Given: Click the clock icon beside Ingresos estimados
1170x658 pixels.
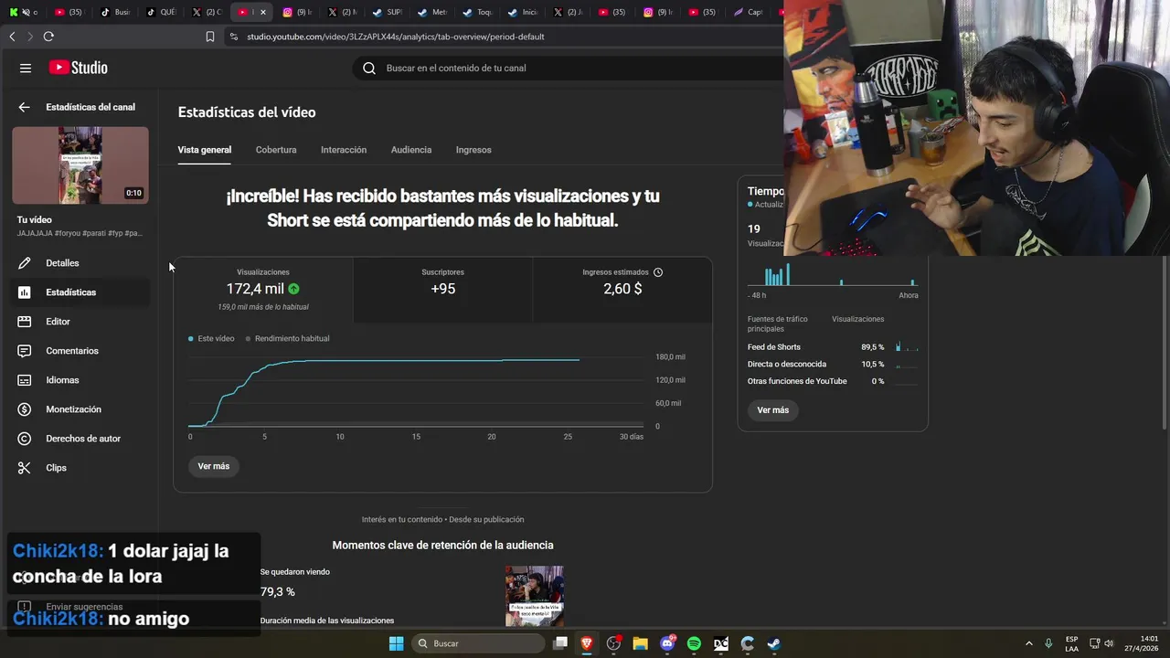Looking at the screenshot, I should coord(658,272).
